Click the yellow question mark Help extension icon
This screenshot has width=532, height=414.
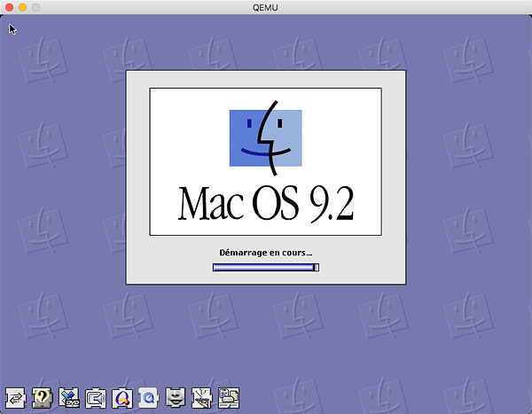[x=42, y=398]
